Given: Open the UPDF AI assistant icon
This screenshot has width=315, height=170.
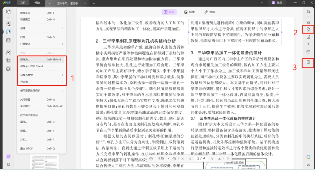Looking at the screenshot, I should pos(308,157).
